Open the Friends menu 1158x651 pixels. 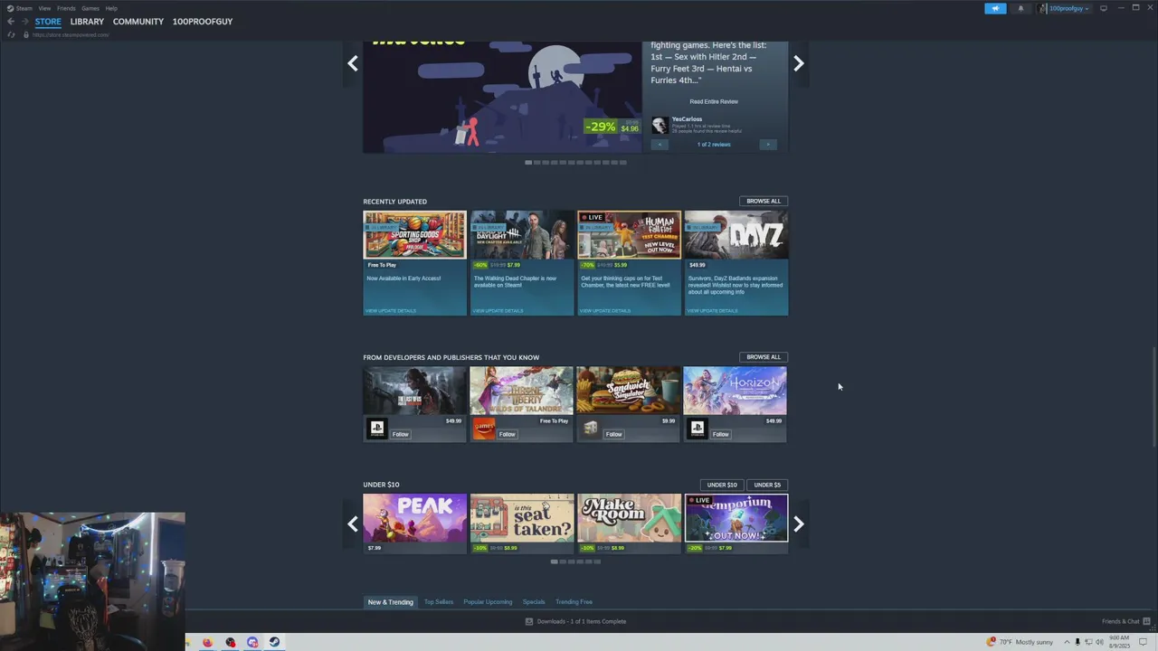click(66, 8)
